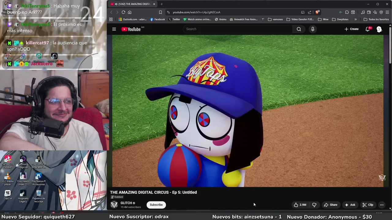
Task: Expand the vamonos bookmark folder
Action: 275,19
